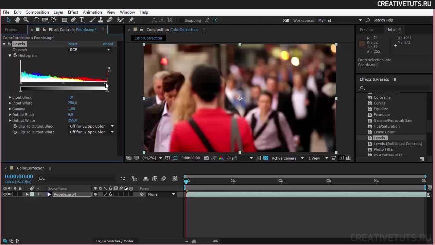This screenshot has height=245, width=435.
Task: Toggle Levels effect fx on/off
Action: click(x=10, y=44)
